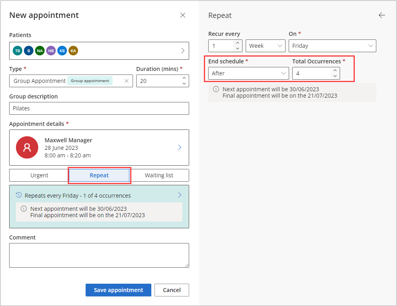Click info icon in repeat summary
The width and height of the screenshot is (397, 306).
point(23,209)
